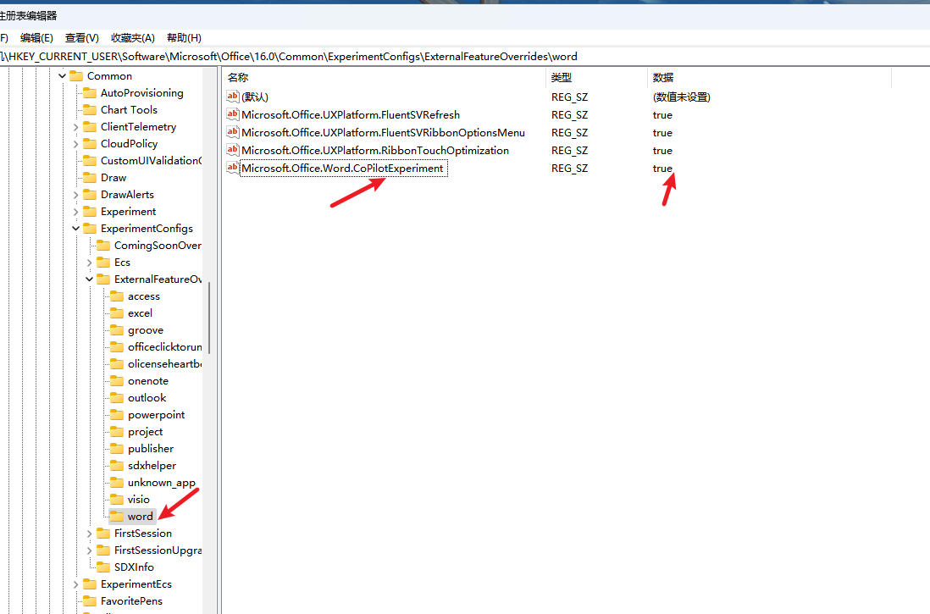Screen dimensions: 930x614
Task: Click the folder icon beside outlook key
Action: pos(117,398)
